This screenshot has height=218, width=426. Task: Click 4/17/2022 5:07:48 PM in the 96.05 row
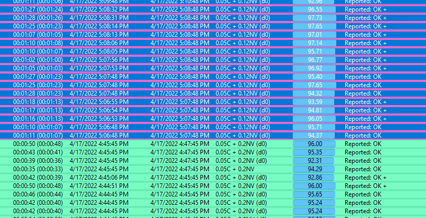click(180, 119)
